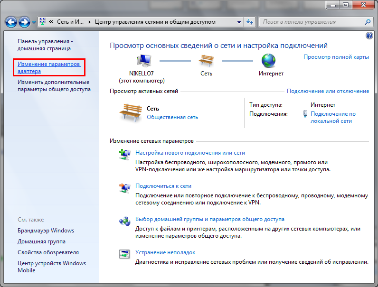Click the Back navigation arrow
The image size is (378, 287).
tap(11, 22)
